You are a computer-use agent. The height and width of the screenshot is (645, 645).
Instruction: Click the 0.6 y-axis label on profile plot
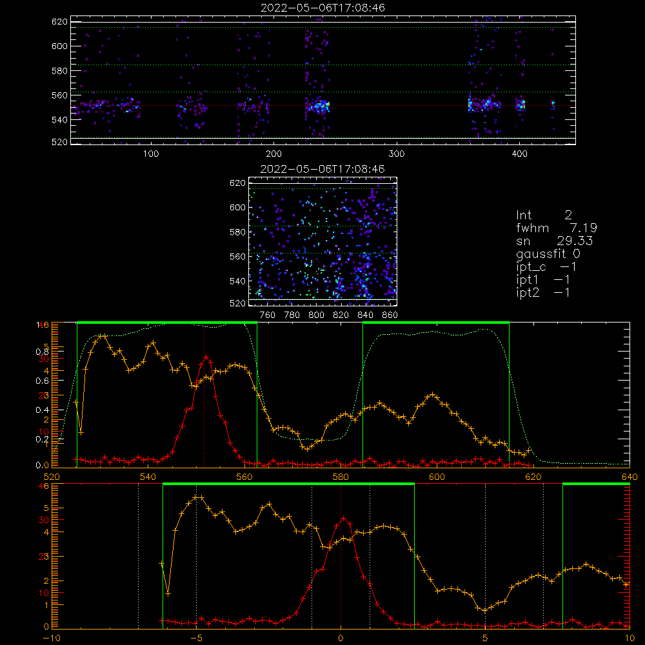[x=43, y=381]
